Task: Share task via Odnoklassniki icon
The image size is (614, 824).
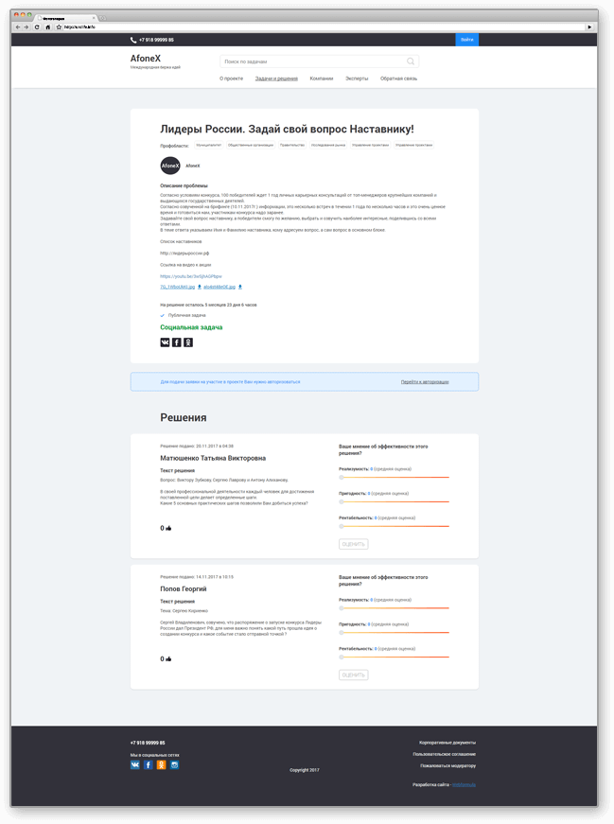Action: [188, 342]
